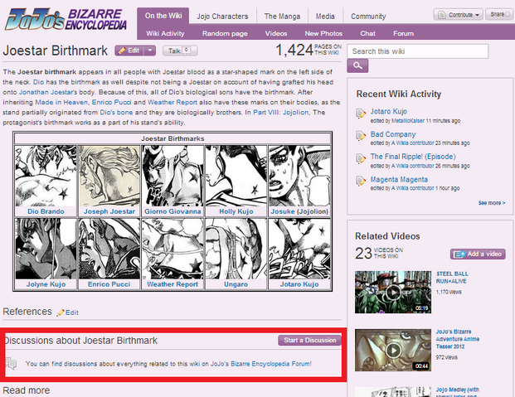515x397 pixels.
Task: Select the On the Wiki tab
Action: click(163, 16)
